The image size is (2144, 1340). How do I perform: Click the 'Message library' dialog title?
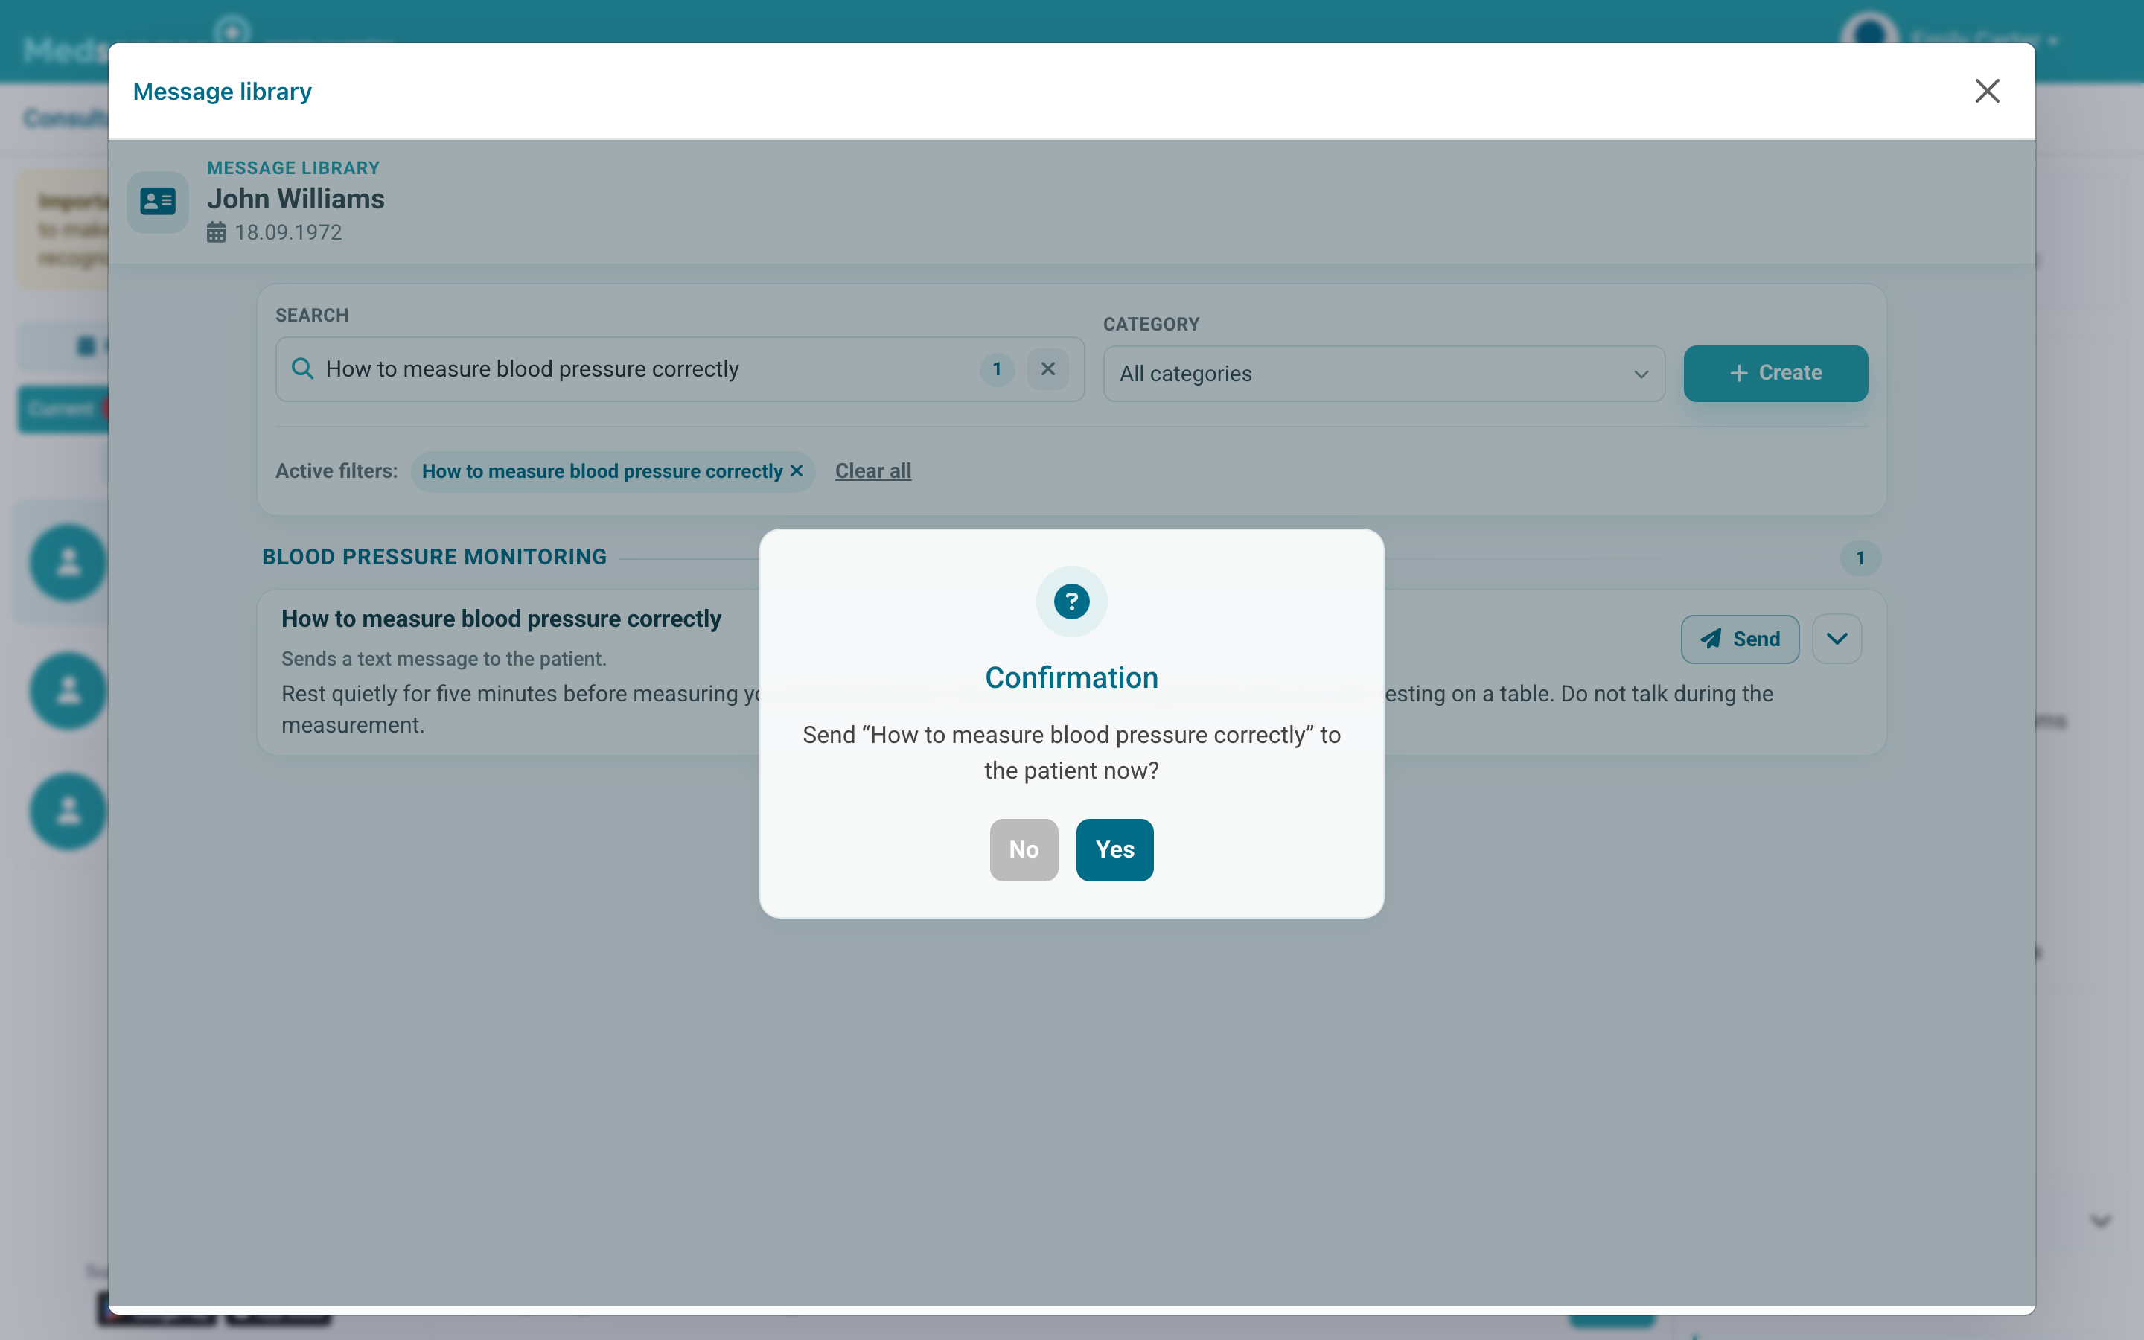pyautogui.click(x=223, y=92)
